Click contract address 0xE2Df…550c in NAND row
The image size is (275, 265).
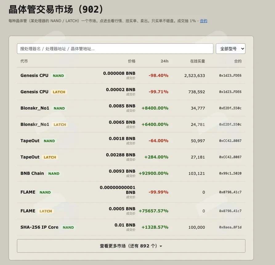point(230,108)
